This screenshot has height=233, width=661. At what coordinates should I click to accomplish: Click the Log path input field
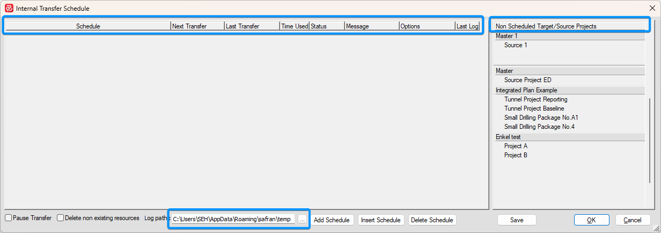(x=232, y=219)
